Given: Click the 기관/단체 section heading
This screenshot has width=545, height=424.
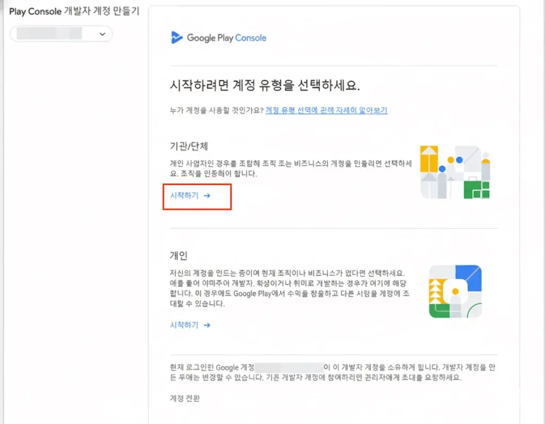Looking at the screenshot, I should 189,146.
